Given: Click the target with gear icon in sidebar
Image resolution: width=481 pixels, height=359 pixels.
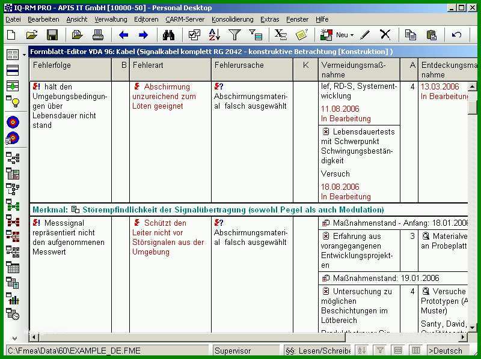Looking at the screenshot, I should click(13, 139).
